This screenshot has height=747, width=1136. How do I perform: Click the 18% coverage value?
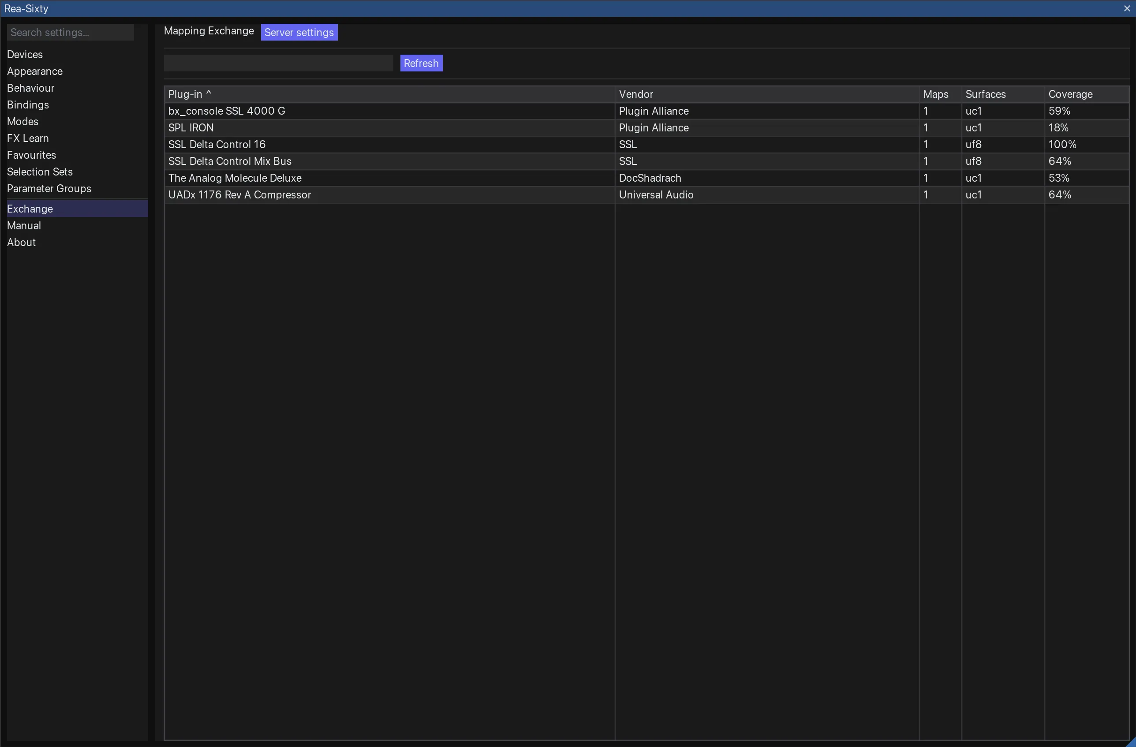pyautogui.click(x=1059, y=127)
